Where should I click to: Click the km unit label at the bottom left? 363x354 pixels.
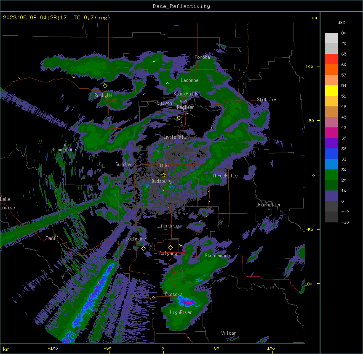tap(6, 349)
